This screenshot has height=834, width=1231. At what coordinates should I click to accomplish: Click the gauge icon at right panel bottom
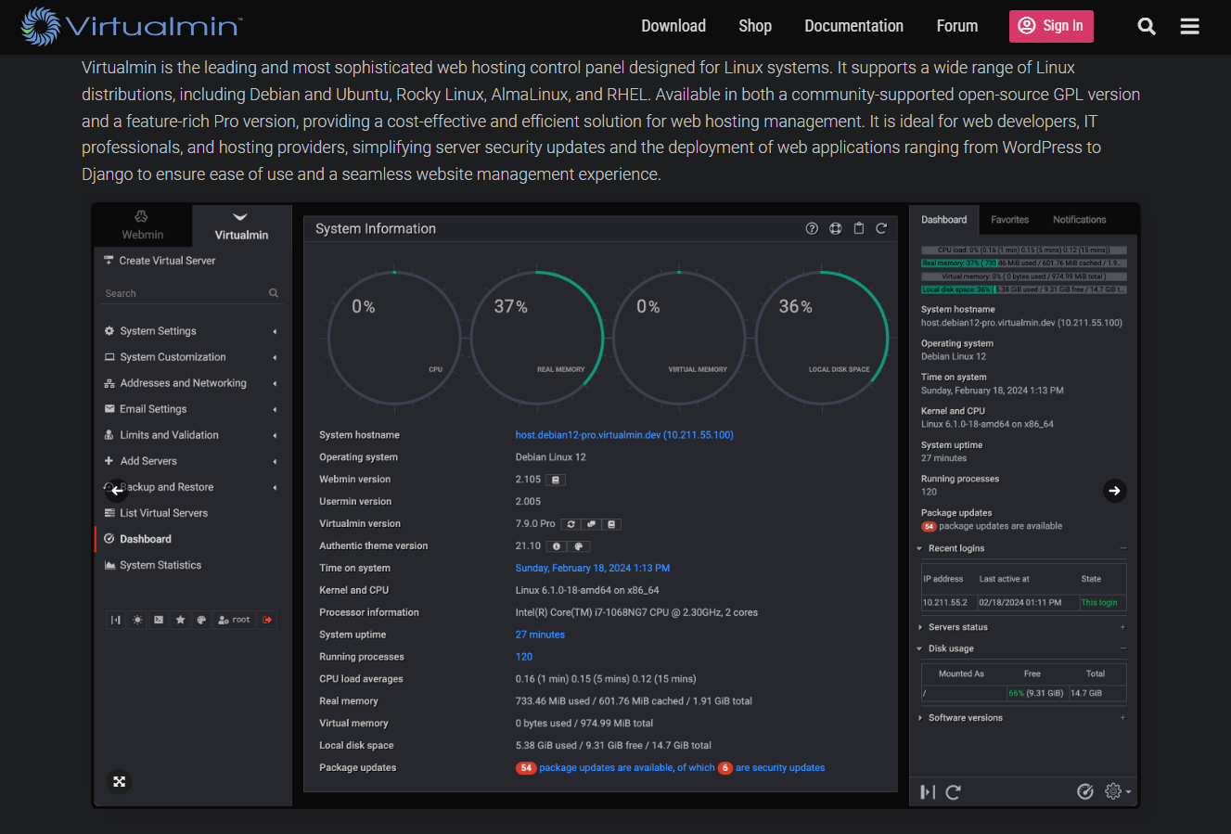tap(1085, 791)
